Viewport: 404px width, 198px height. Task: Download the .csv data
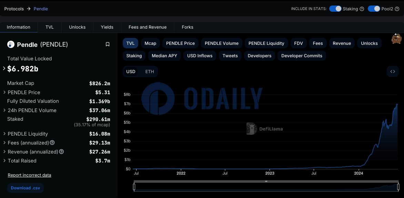(x=26, y=188)
